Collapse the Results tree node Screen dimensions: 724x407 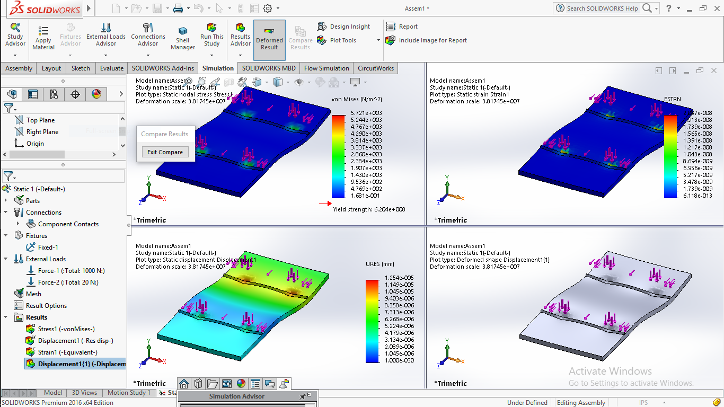6,317
